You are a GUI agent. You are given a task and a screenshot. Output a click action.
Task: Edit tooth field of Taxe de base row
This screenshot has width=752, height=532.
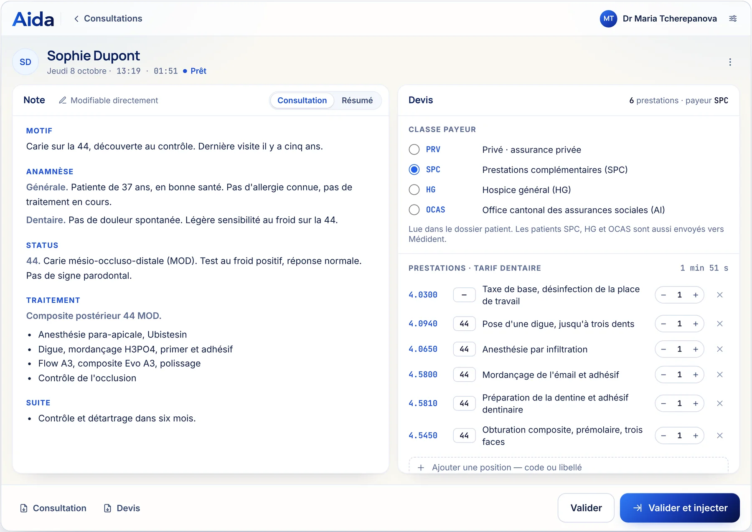(x=464, y=295)
